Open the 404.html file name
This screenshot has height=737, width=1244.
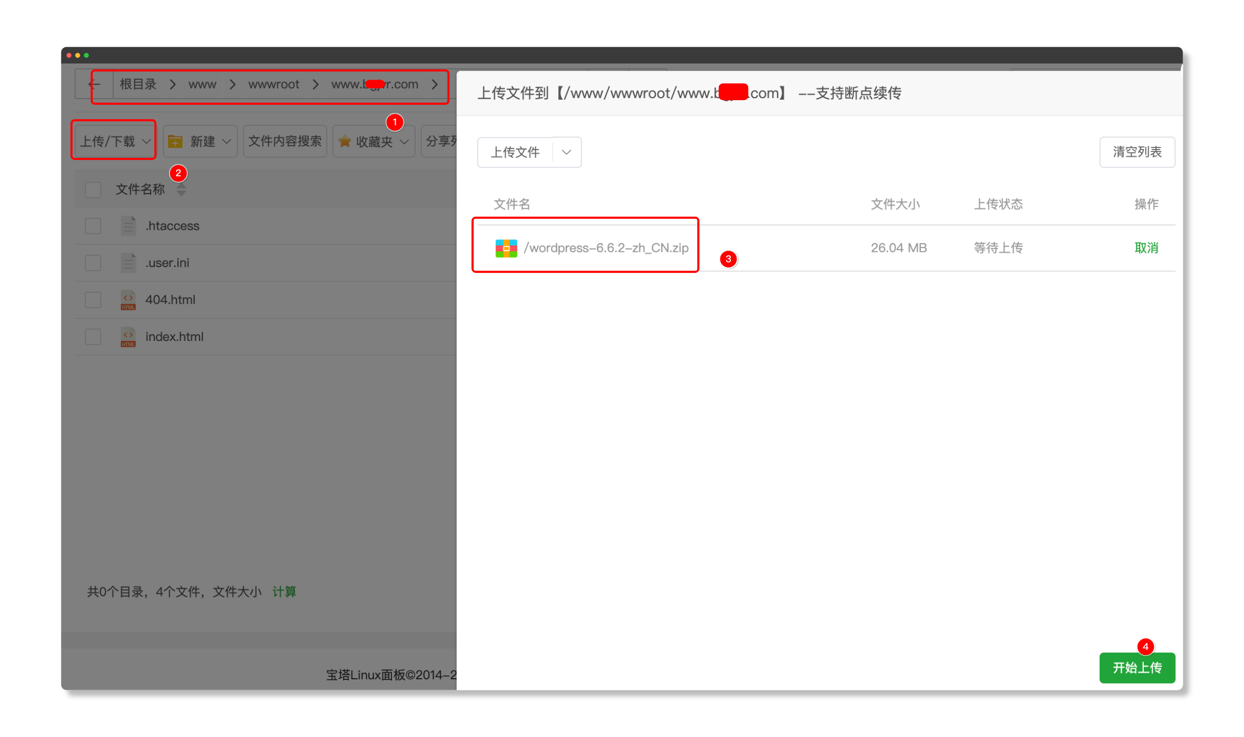tap(170, 300)
